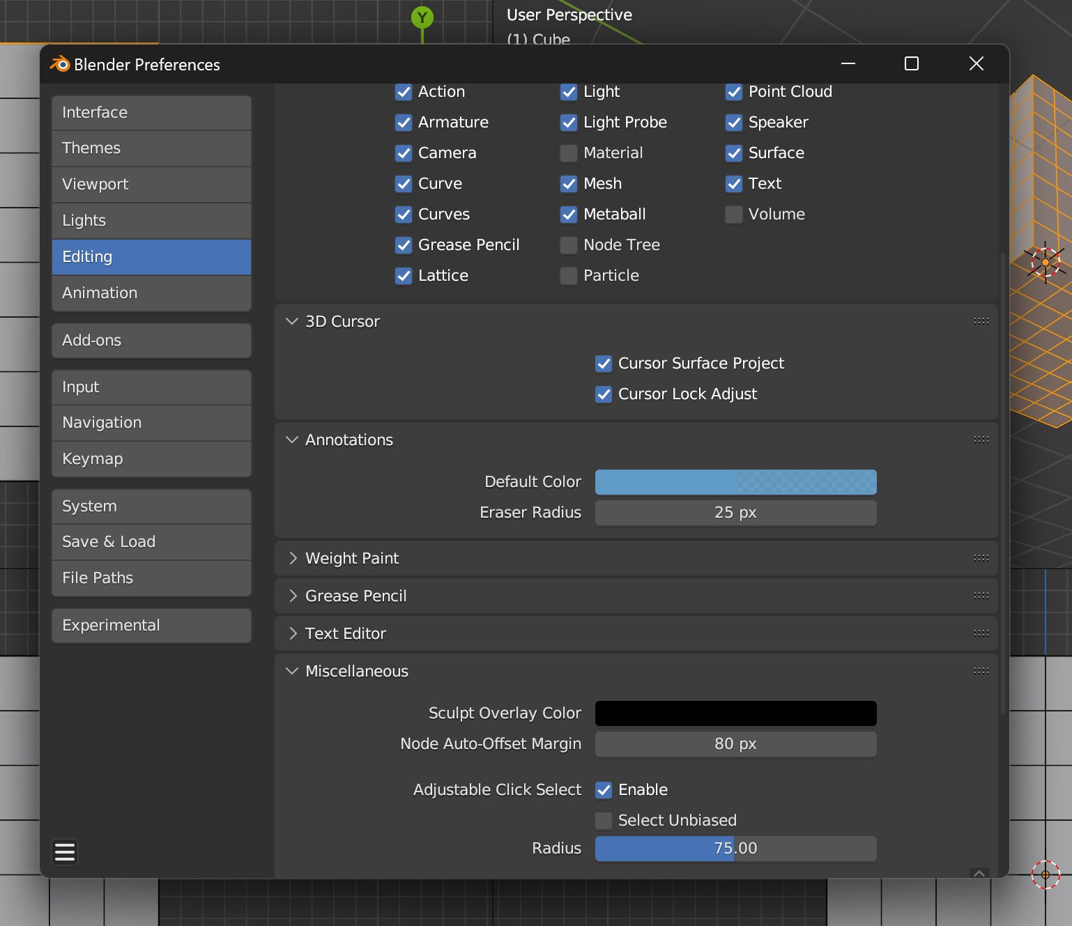1072x926 pixels.
Task: Click the Annotations panel grip dots
Action: [x=981, y=440]
